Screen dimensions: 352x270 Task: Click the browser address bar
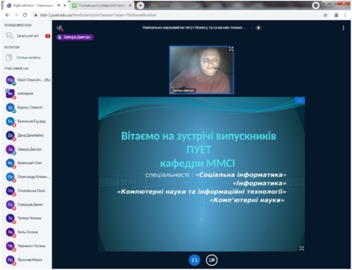pos(175,15)
